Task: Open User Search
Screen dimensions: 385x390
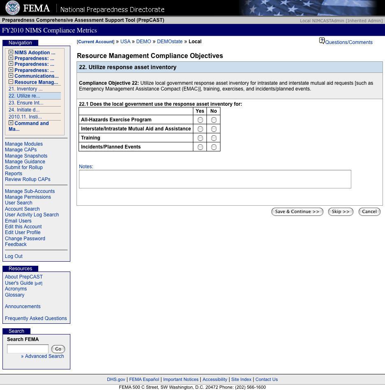Action: [x=19, y=203]
